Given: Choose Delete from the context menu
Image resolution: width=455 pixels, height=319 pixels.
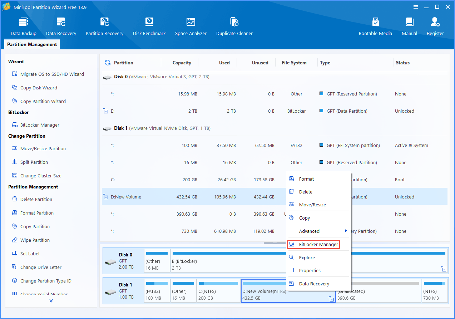Looking at the screenshot, I should pos(319,192).
